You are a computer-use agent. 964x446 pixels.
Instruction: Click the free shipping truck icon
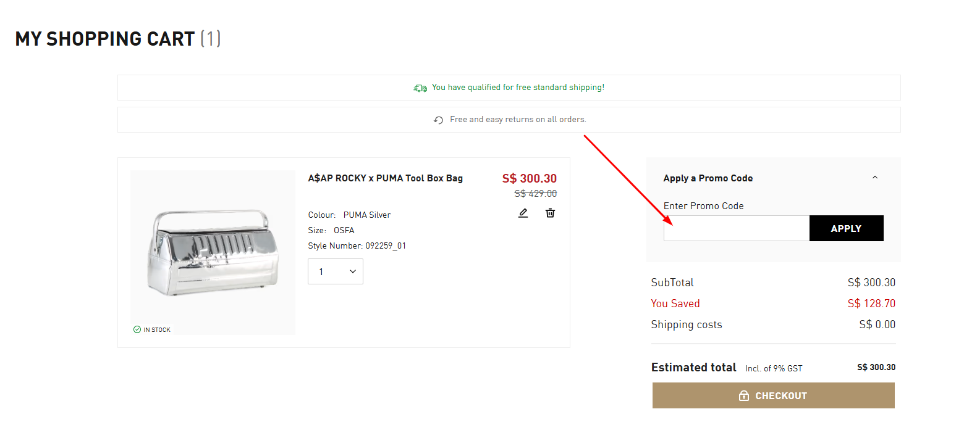point(420,88)
